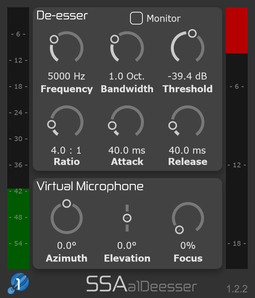The image size is (255, 298).
Task: Click the 5000 Hz frequency value
Action: point(66,76)
